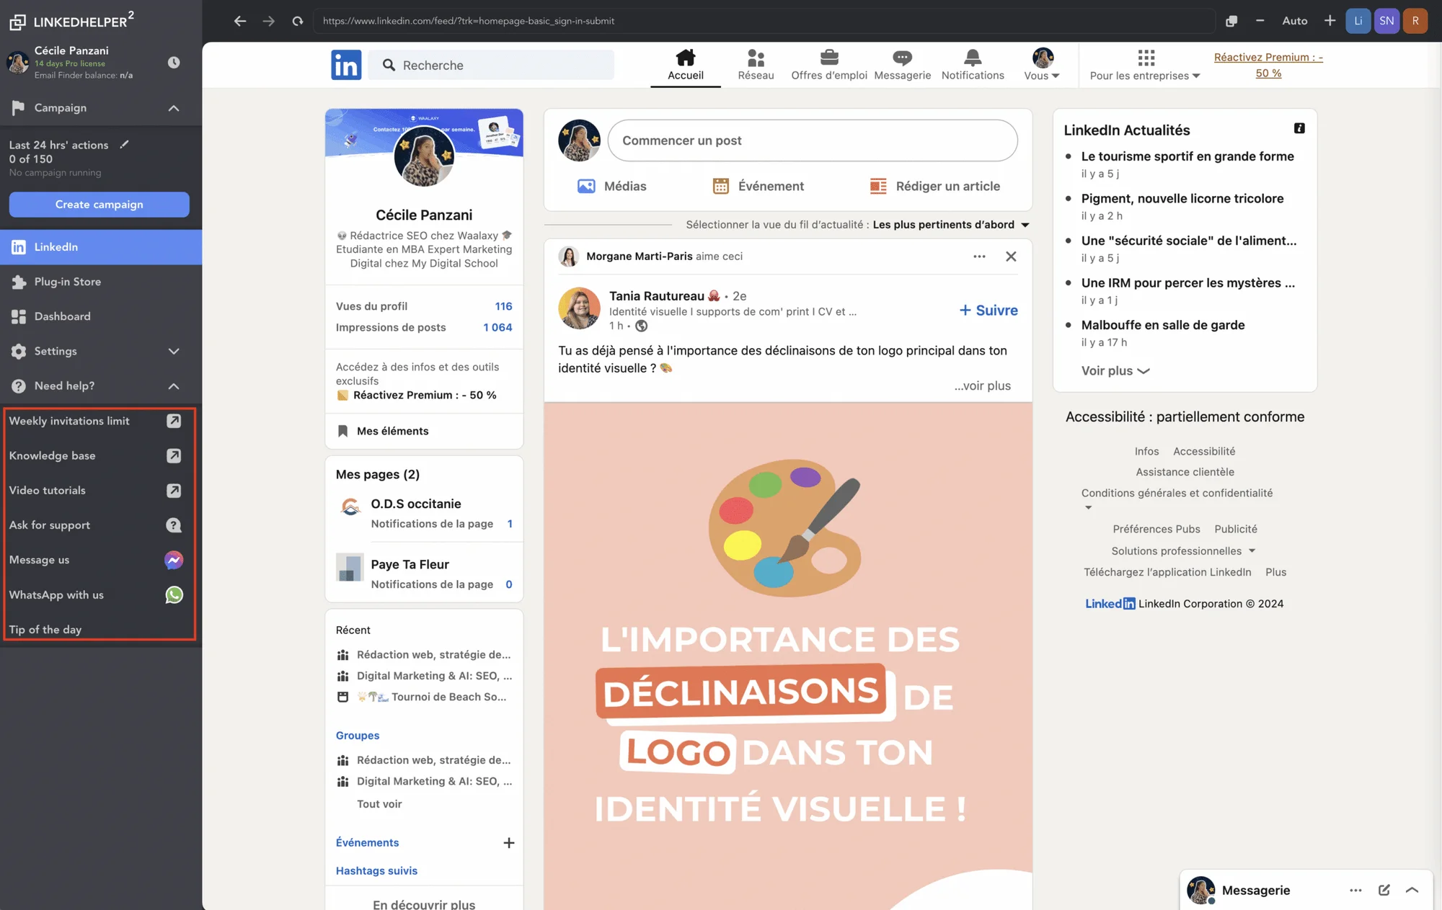Zoom out with the minus icon

coord(1260,21)
